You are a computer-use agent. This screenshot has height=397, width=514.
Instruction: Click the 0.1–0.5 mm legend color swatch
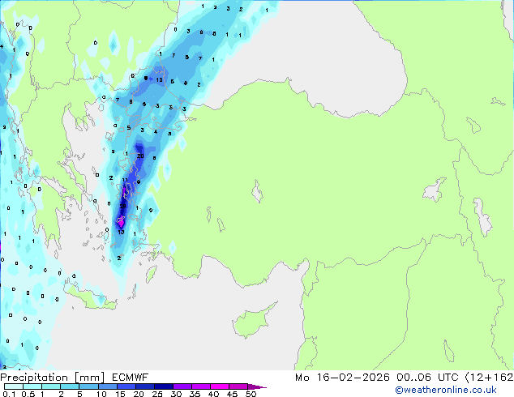coord(14,386)
